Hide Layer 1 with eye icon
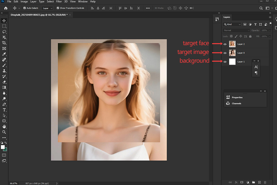The image size is (277, 185). tap(225, 62)
